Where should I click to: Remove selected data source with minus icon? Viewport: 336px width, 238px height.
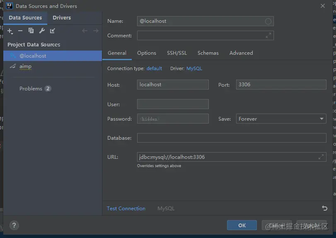coord(20,31)
